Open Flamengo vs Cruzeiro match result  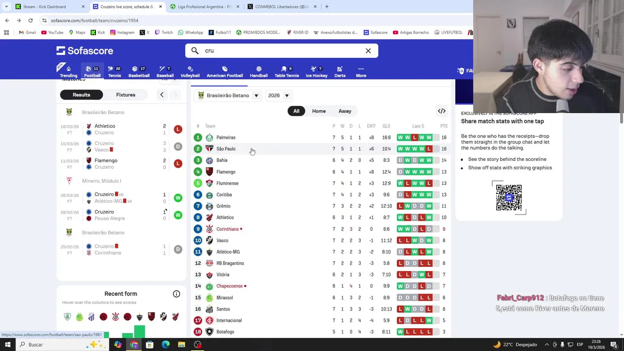pyautogui.click(x=121, y=164)
